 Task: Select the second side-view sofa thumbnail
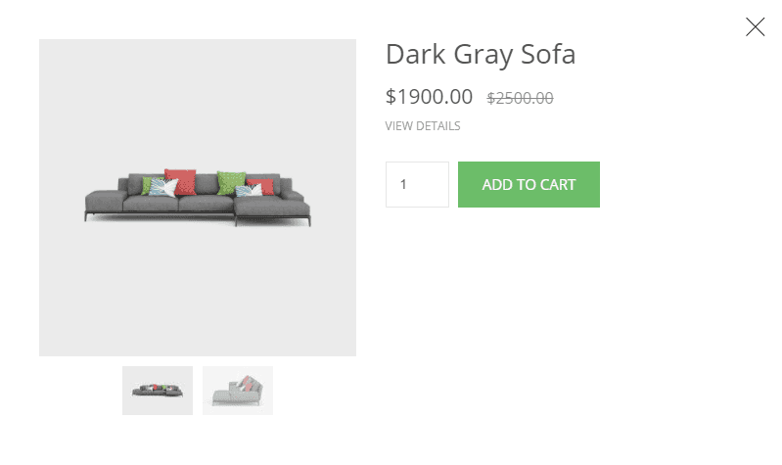pos(238,391)
